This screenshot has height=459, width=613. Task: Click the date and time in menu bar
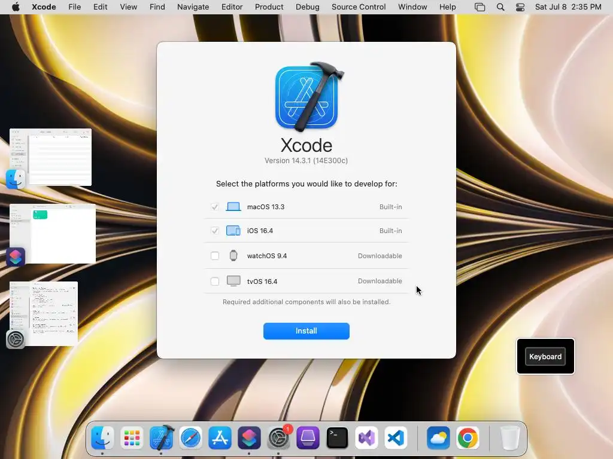click(x=568, y=7)
